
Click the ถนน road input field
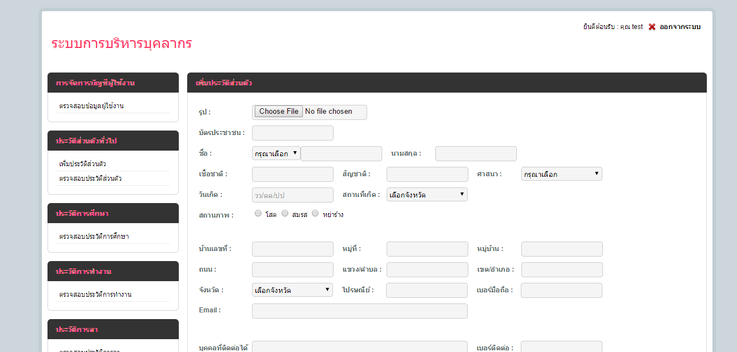click(293, 269)
